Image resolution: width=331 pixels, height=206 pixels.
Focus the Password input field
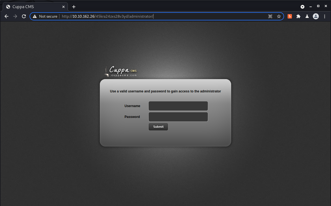(178, 117)
